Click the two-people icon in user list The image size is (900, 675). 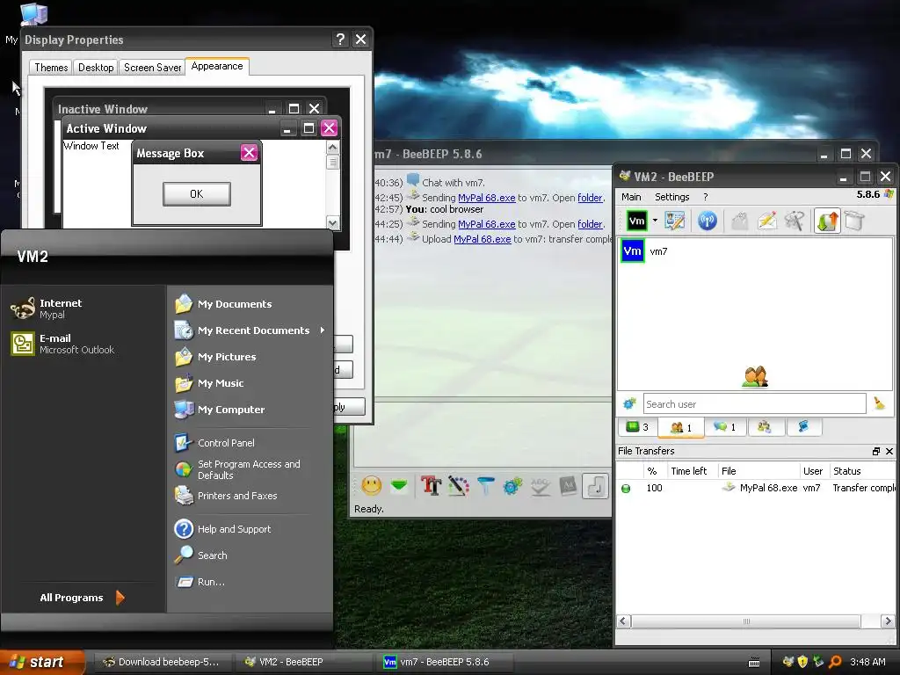(755, 377)
